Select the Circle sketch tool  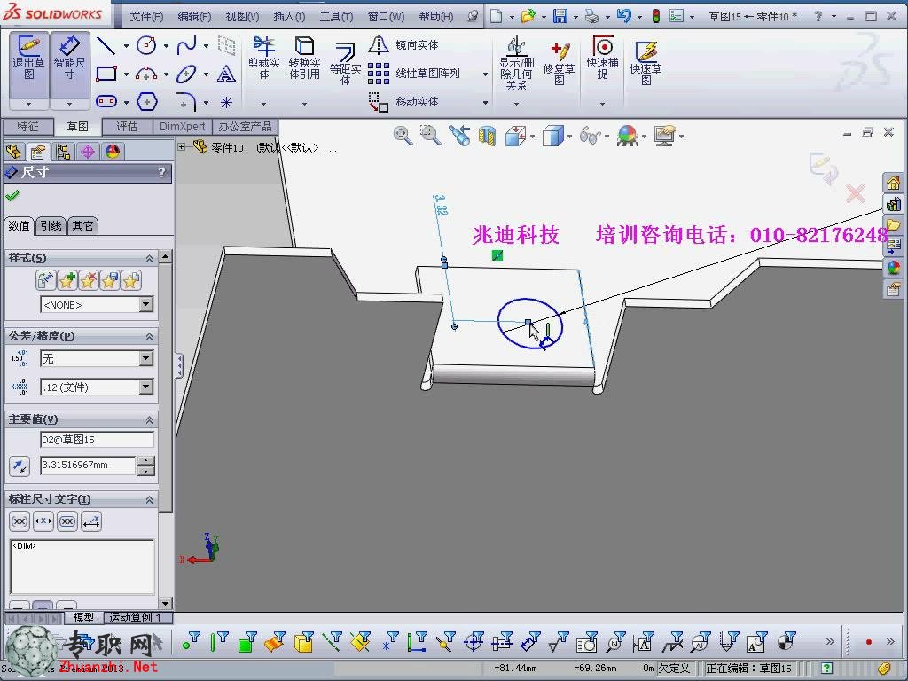[x=146, y=45]
